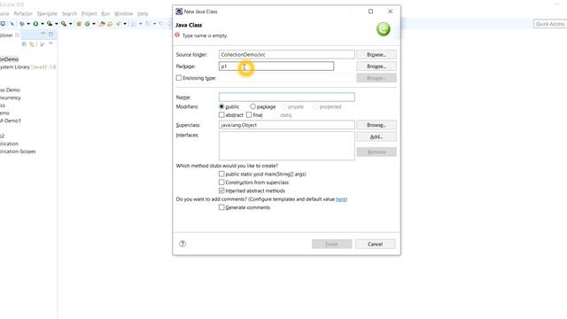The height and width of the screenshot is (319, 567).
Task: Toggle the Enclosing type checkbox
Action: 179,78
